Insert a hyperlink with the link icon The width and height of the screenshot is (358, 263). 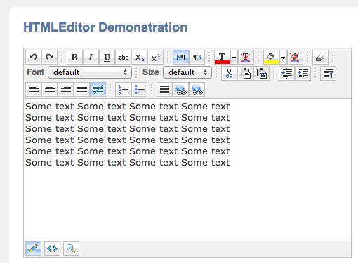[180, 89]
